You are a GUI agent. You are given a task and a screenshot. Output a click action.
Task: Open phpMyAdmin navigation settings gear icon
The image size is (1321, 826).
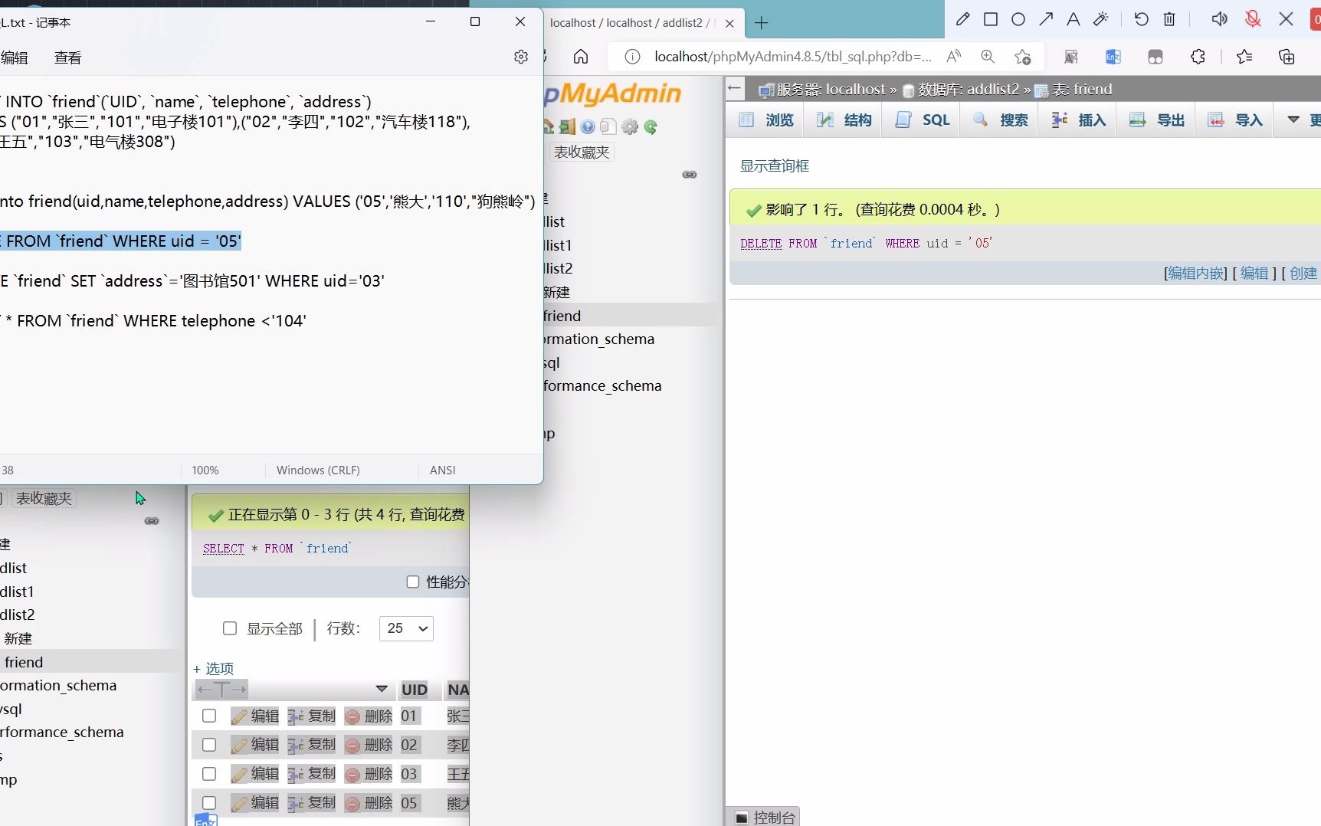(630, 127)
